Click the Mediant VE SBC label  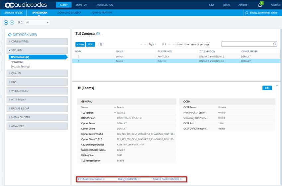click(14, 13)
